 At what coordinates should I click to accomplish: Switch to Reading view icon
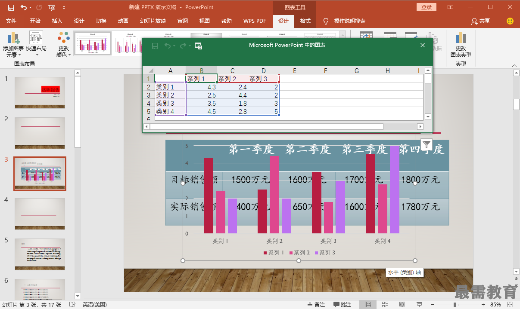tap(402, 304)
